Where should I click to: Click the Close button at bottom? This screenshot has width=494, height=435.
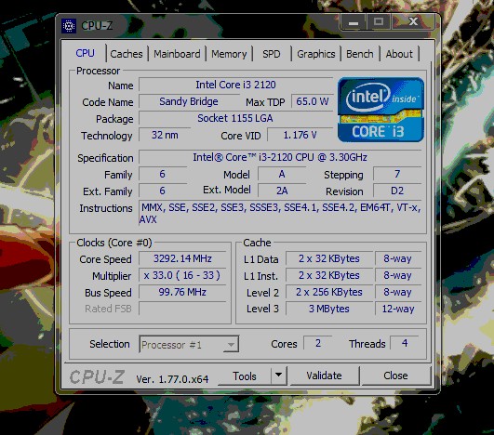point(395,376)
